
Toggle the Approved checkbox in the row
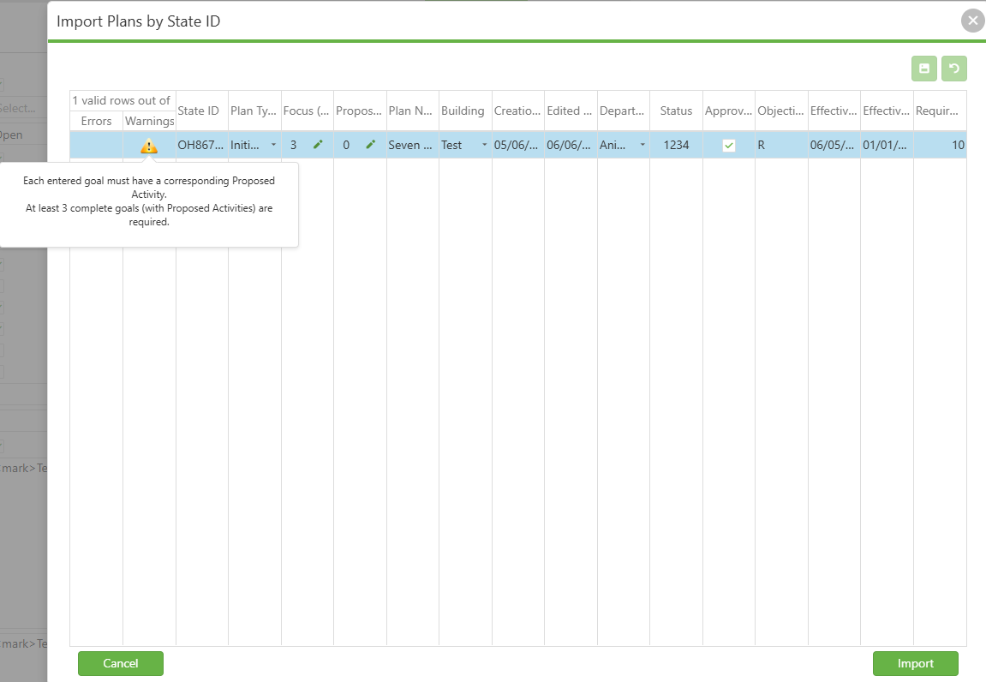coord(729,146)
